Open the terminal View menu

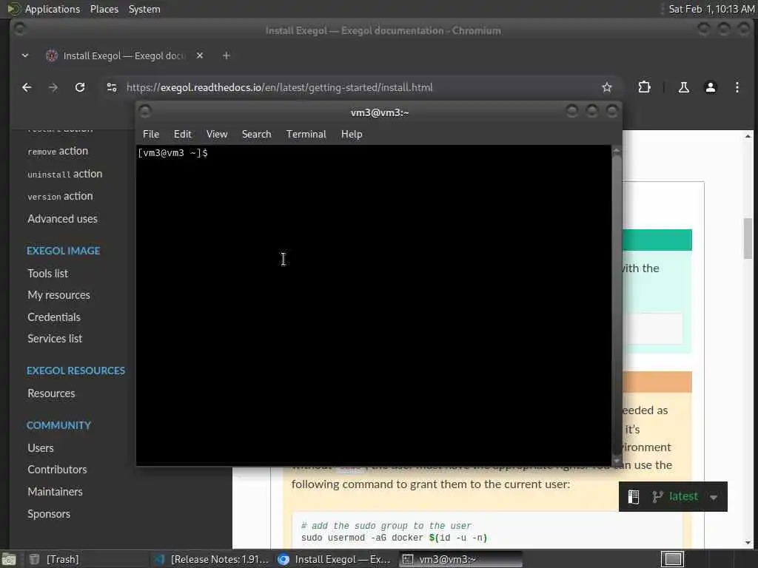point(217,135)
